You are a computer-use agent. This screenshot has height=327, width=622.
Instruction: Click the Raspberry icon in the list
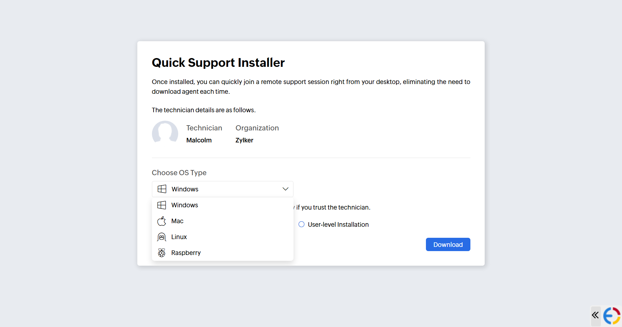pos(162,253)
